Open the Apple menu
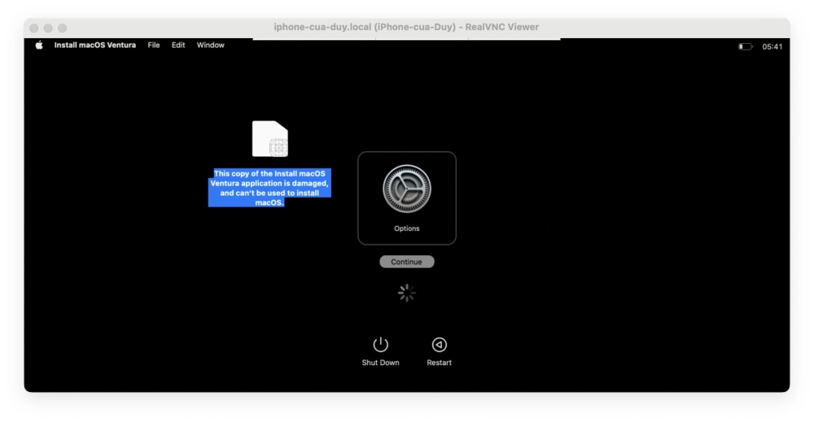 coord(39,46)
